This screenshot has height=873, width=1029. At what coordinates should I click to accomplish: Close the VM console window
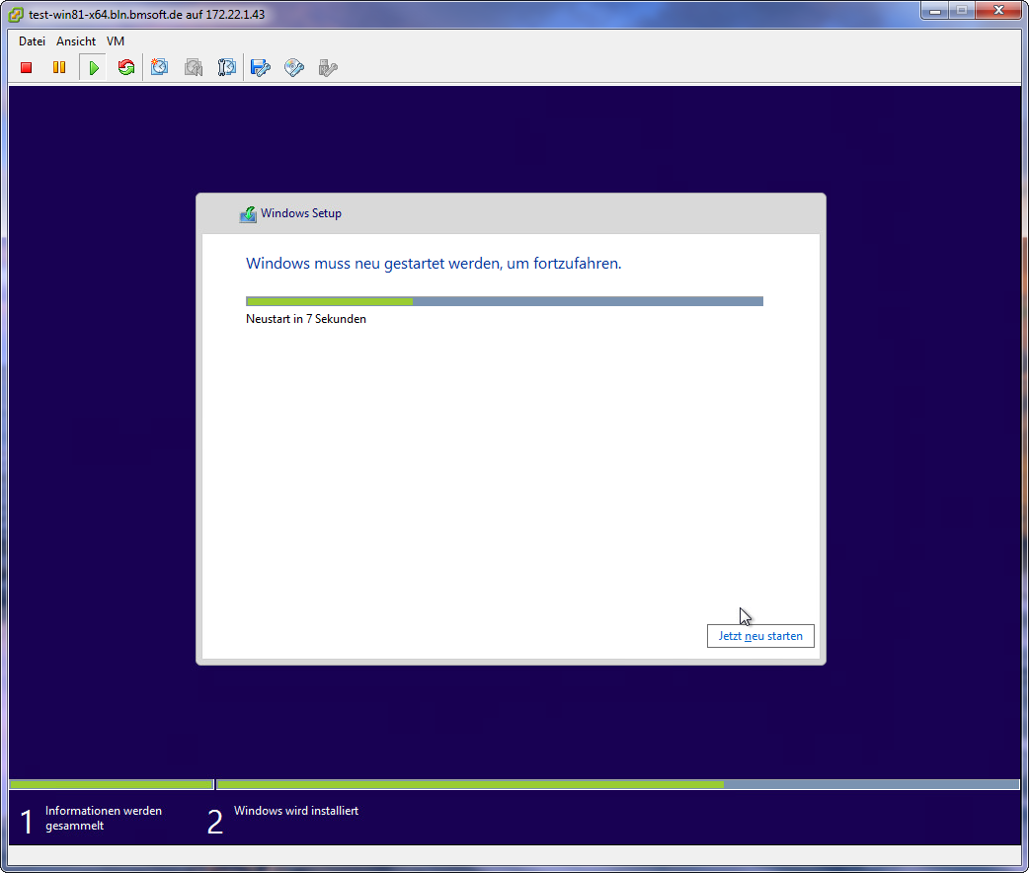click(998, 11)
